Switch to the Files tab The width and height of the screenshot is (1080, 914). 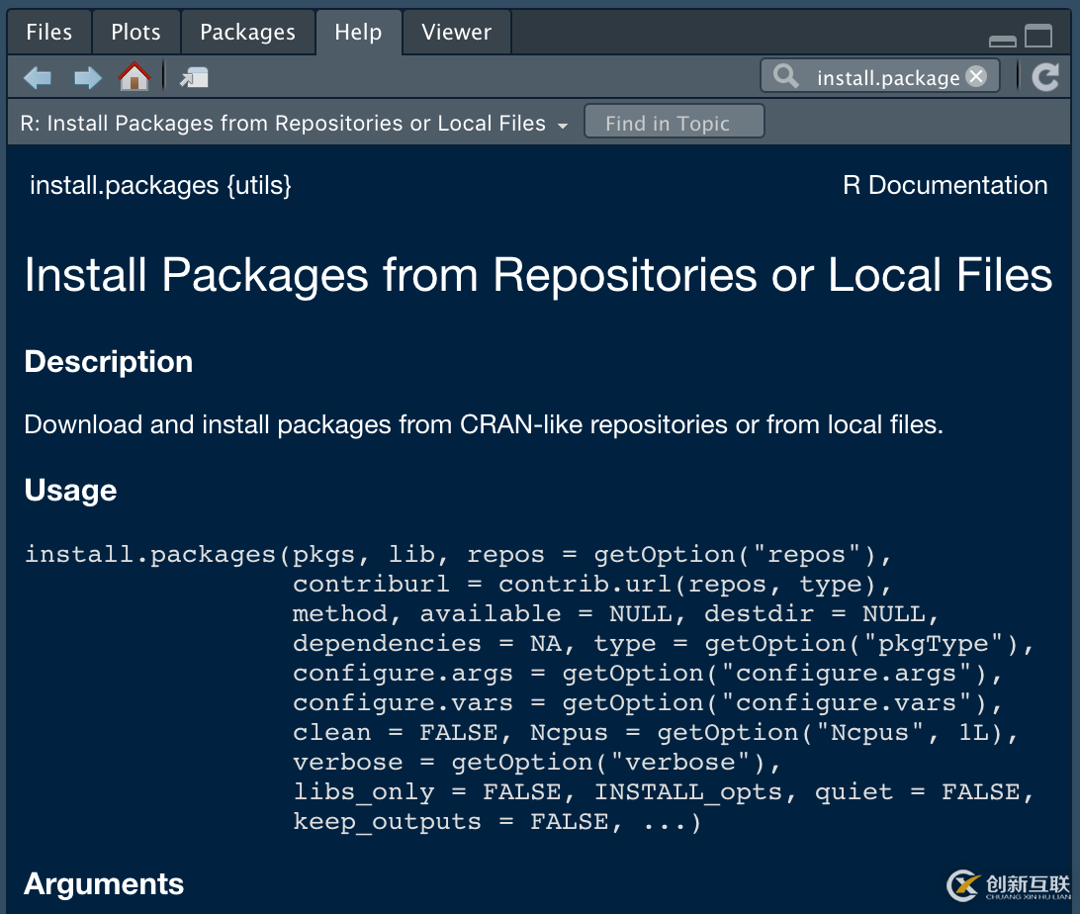(x=48, y=33)
